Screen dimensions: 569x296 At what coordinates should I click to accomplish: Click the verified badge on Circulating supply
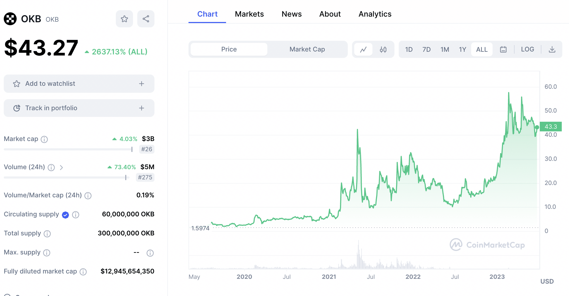(65, 215)
